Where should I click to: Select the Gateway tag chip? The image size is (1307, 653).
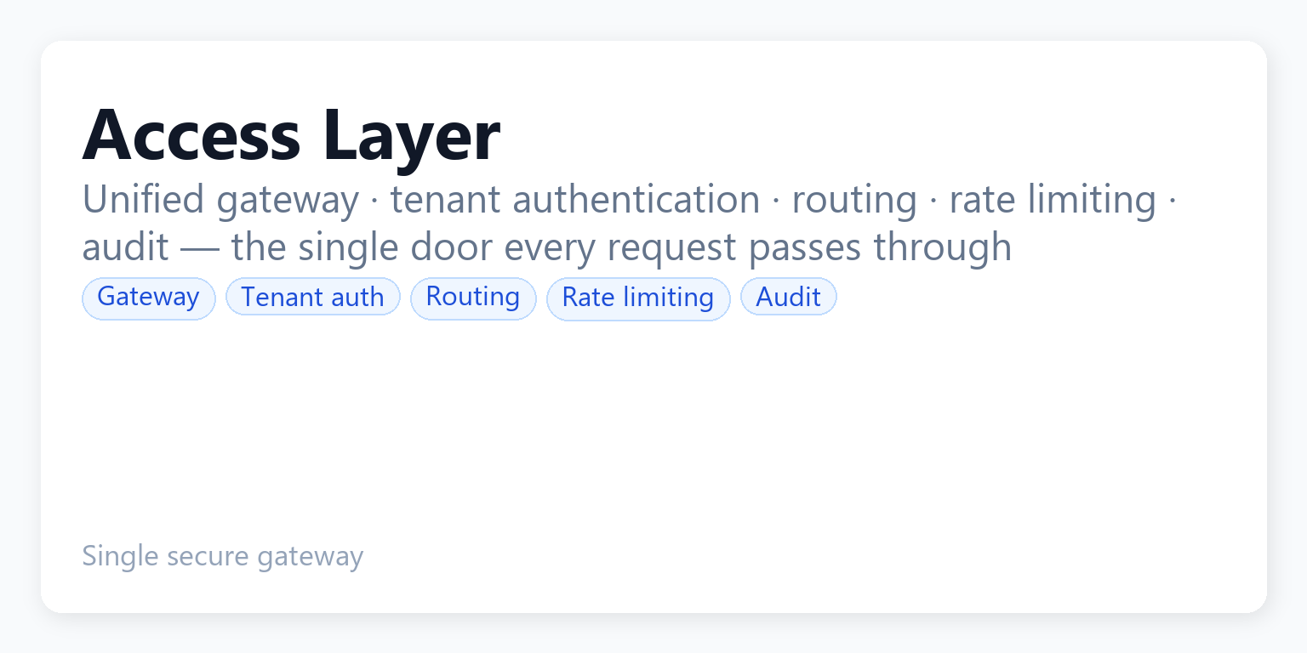[149, 298]
